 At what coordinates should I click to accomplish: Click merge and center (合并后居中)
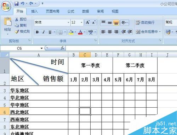147,32
